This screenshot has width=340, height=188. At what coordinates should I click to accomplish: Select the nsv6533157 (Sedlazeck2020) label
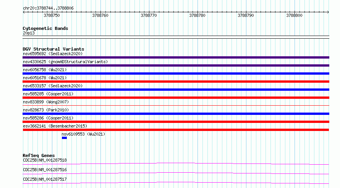pyautogui.click(x=53, y=86)
